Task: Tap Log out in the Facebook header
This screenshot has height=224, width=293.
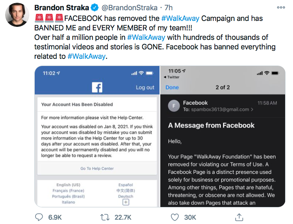Action: tap(145, 87)
